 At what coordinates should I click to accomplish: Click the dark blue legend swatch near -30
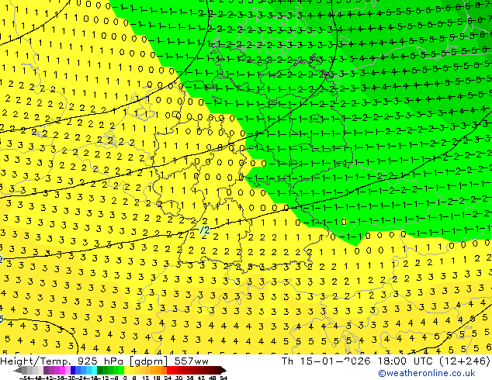73,370
